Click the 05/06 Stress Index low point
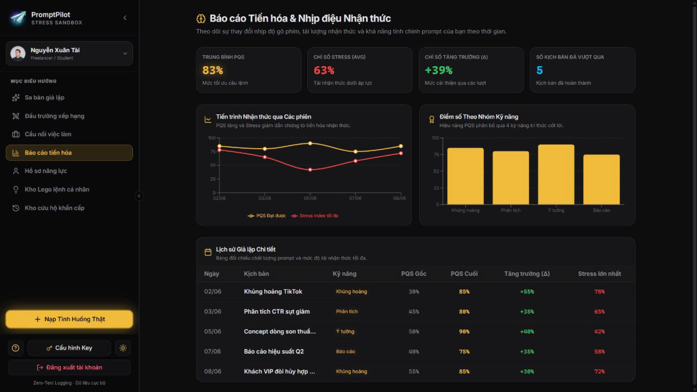This screenshot has width=697, height=392. [310, 170]
